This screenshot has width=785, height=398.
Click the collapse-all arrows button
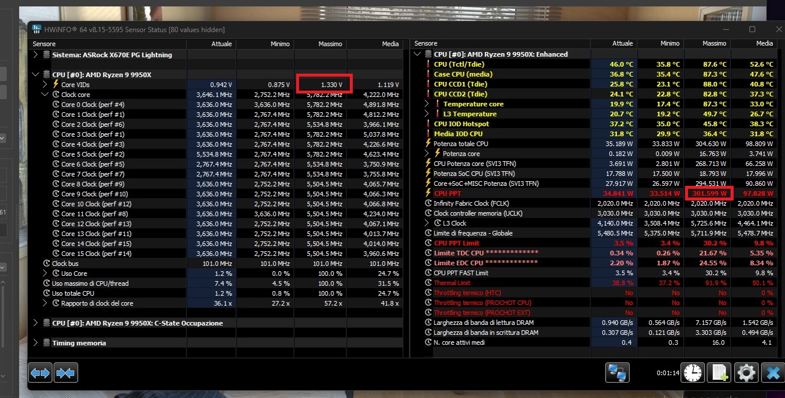(66, 372)
